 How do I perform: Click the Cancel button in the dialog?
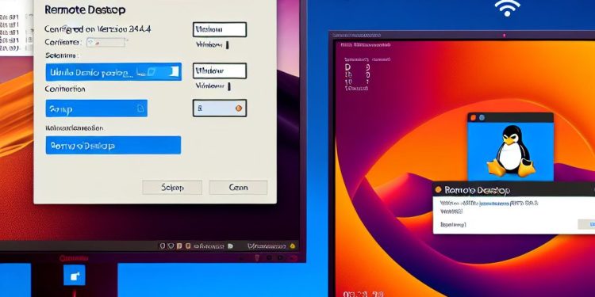238,188
